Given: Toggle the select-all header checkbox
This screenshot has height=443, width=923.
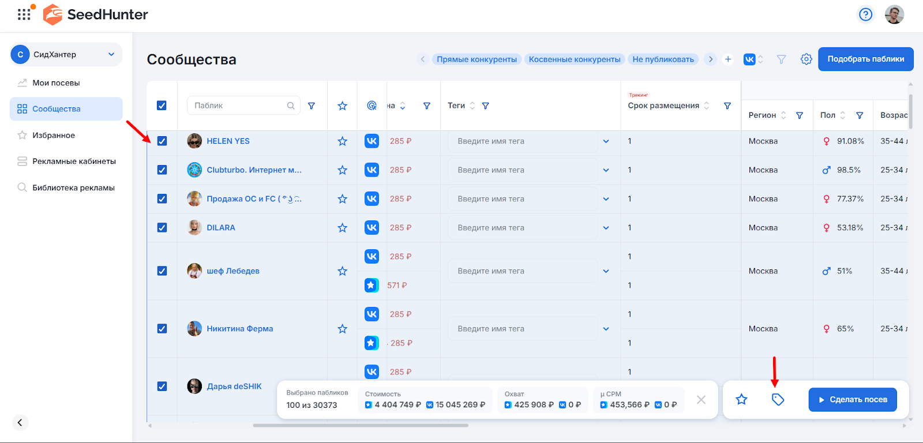Looking at the screenshot, I should [x=162, y=106].
